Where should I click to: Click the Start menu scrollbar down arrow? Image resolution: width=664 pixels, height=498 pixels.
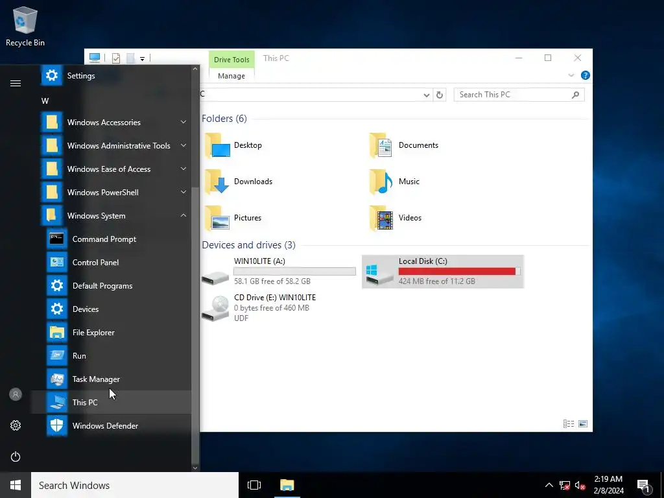pos(195,468)
